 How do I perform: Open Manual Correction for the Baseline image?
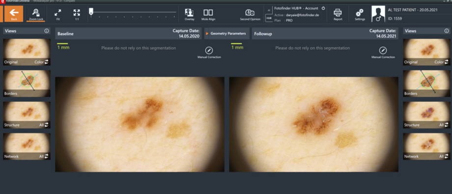pos(209,53)
